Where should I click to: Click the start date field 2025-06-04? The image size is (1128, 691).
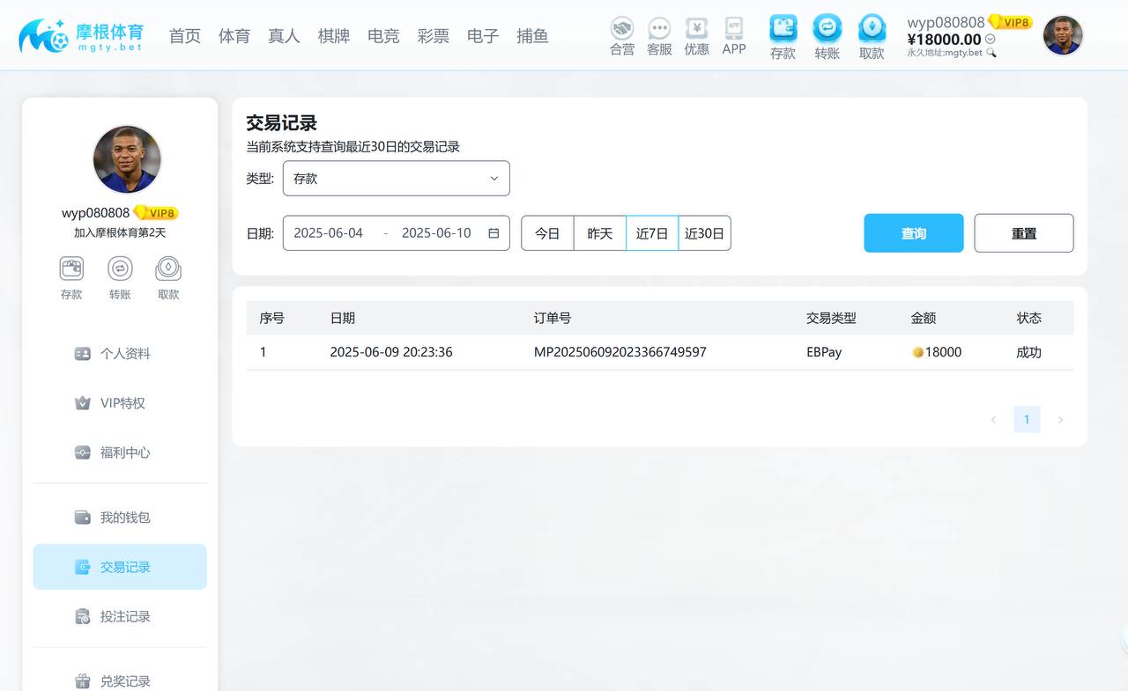click(329, 233)
